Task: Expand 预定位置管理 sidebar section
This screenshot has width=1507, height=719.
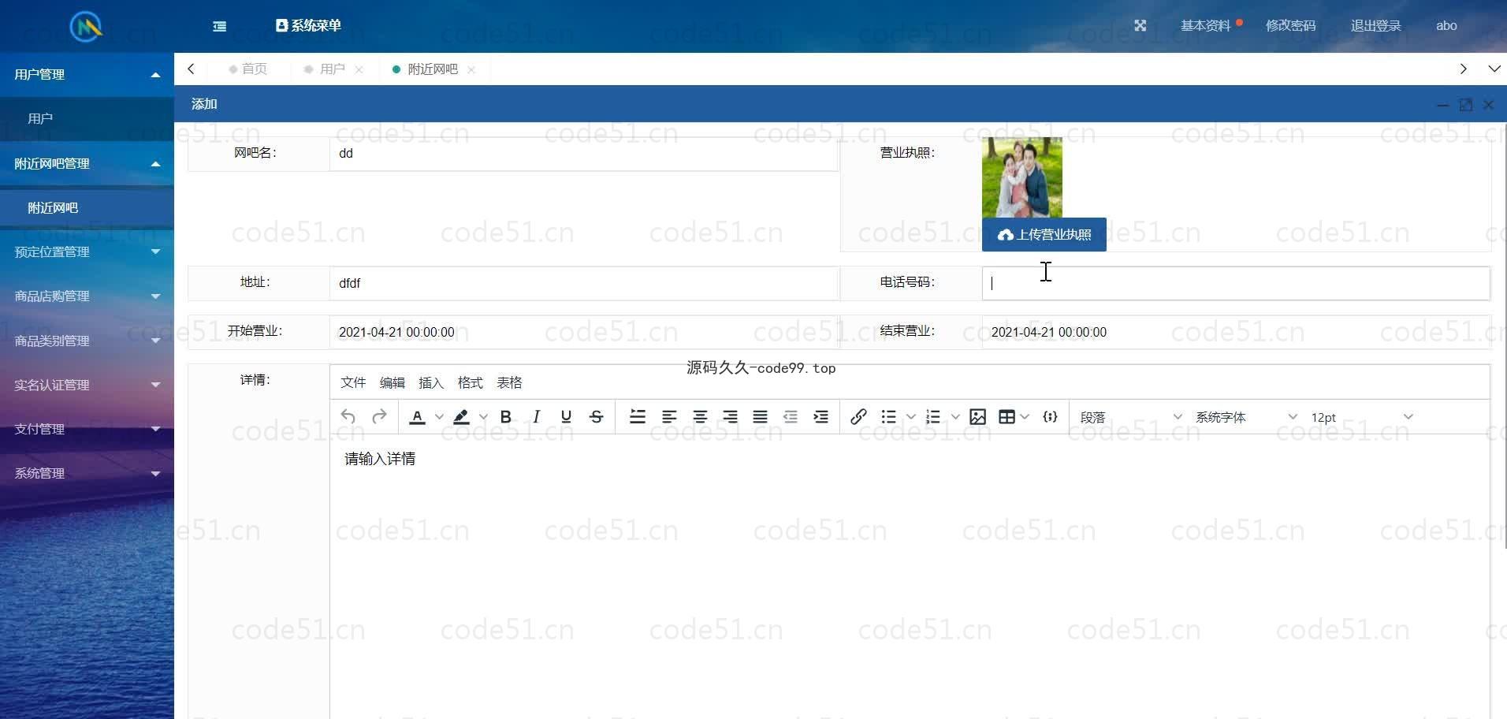Action: pos(87,251)
